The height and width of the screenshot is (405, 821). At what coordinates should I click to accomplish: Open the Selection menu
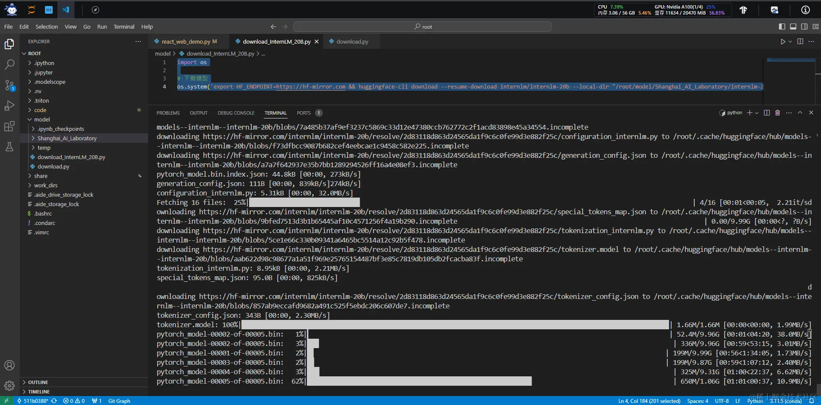point(47,27)
